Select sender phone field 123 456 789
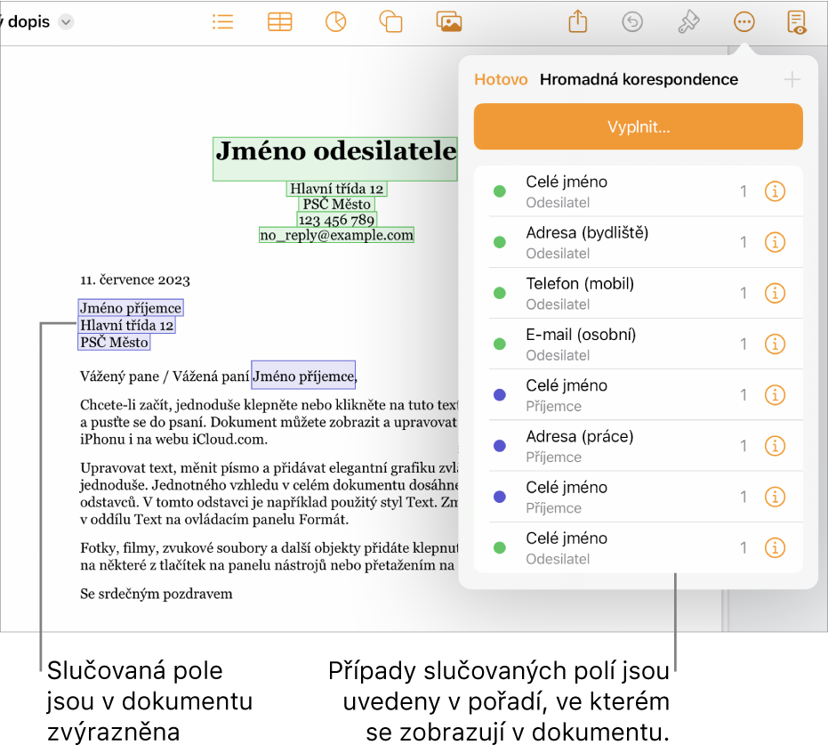The image size is (828, 753). [336, 219]
